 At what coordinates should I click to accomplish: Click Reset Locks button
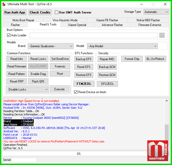pyautogui.click(x=38, y=59)
